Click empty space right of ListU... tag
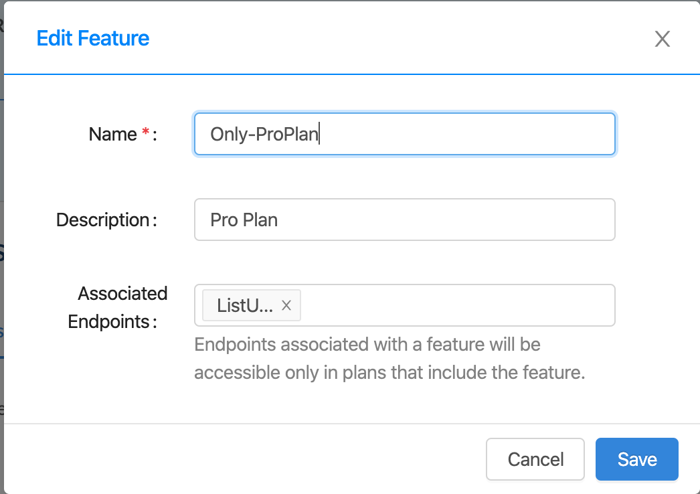 455,305
